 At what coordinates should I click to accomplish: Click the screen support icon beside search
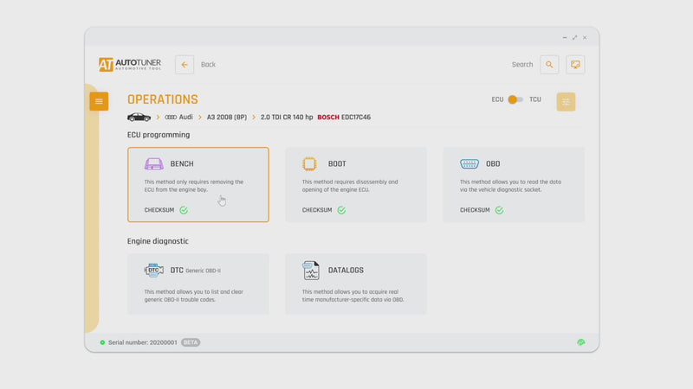point(575,65)
